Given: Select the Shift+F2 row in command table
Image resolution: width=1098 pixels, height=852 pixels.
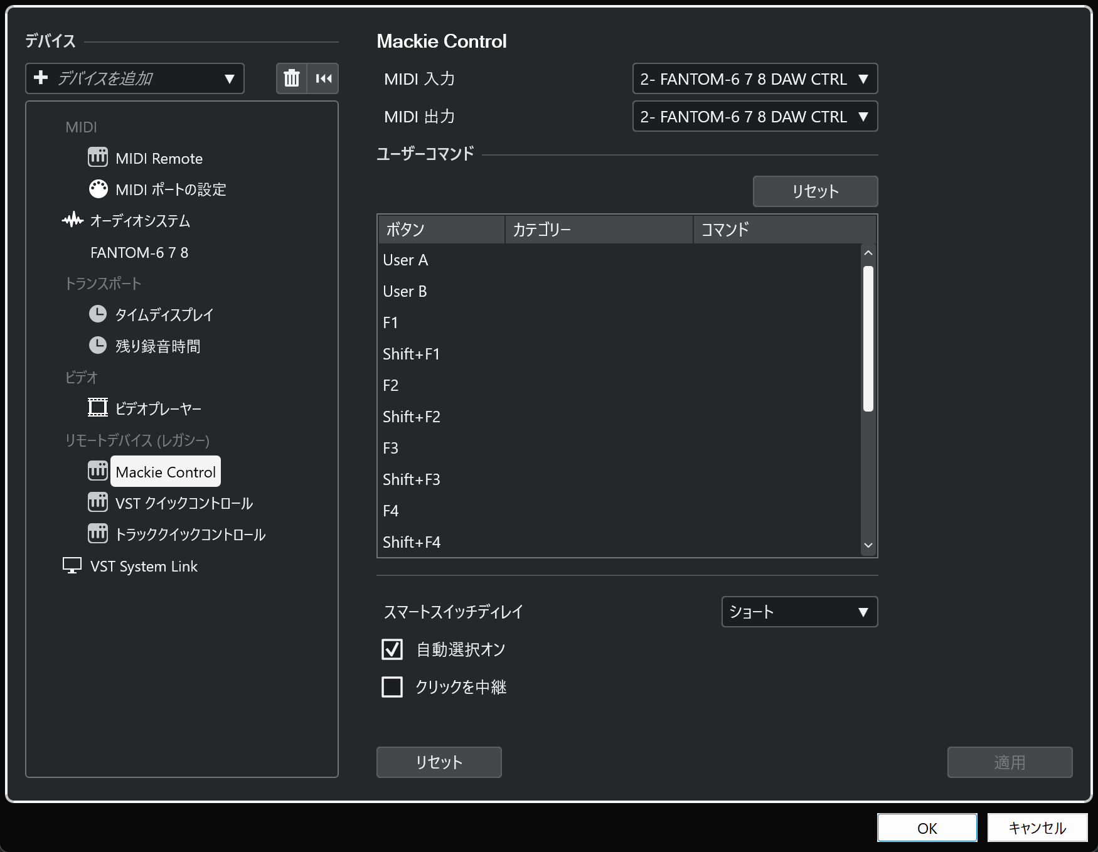Looking at the screenshot, I should point(412,417).
